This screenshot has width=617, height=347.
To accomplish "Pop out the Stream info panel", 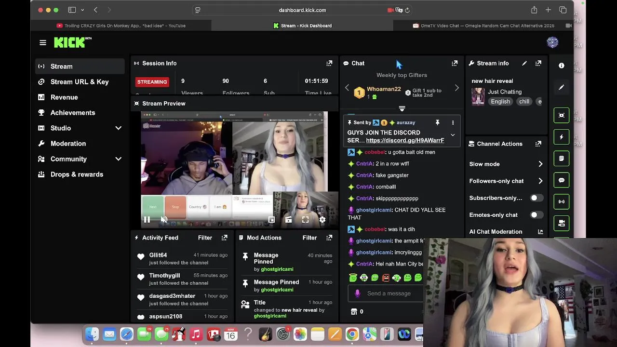I will pos(538,63).
